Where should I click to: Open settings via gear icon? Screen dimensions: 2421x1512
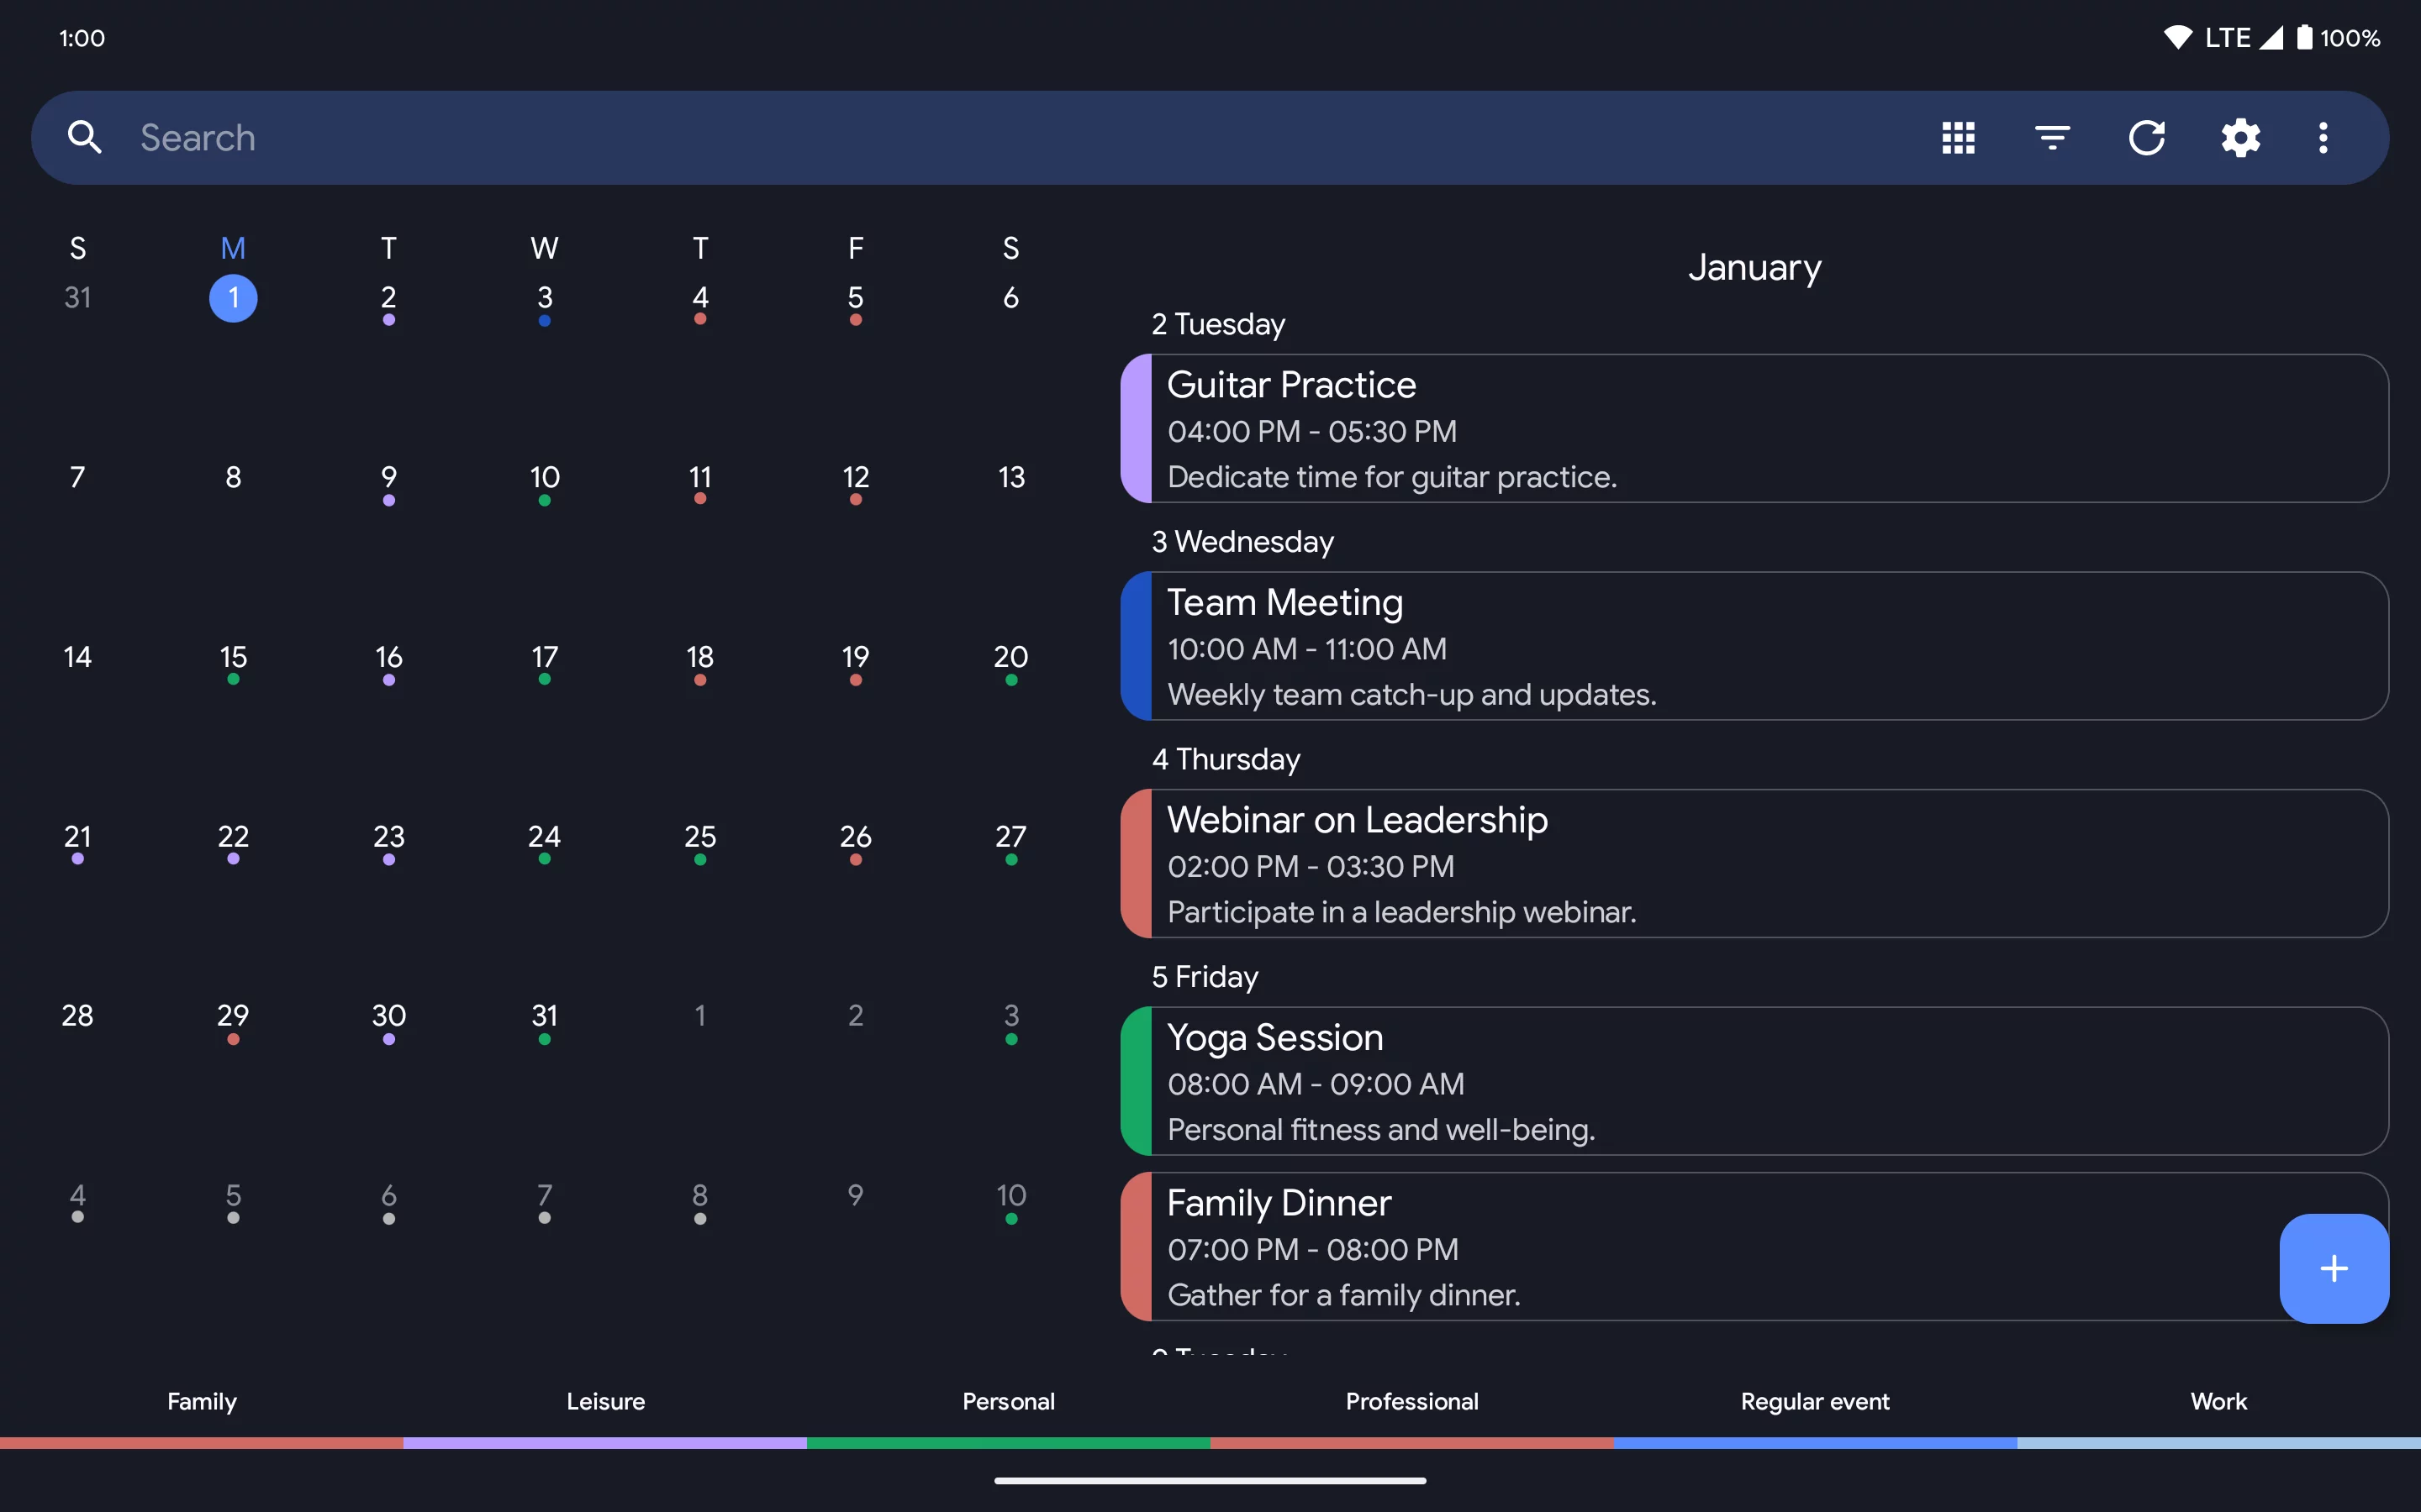coord(2240,137)
